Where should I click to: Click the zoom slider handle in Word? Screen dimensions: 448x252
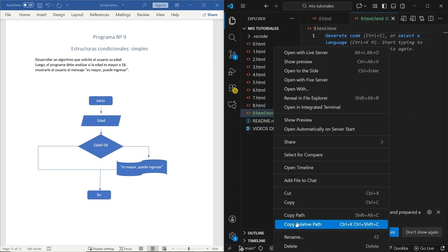click(x=189, y=249)
